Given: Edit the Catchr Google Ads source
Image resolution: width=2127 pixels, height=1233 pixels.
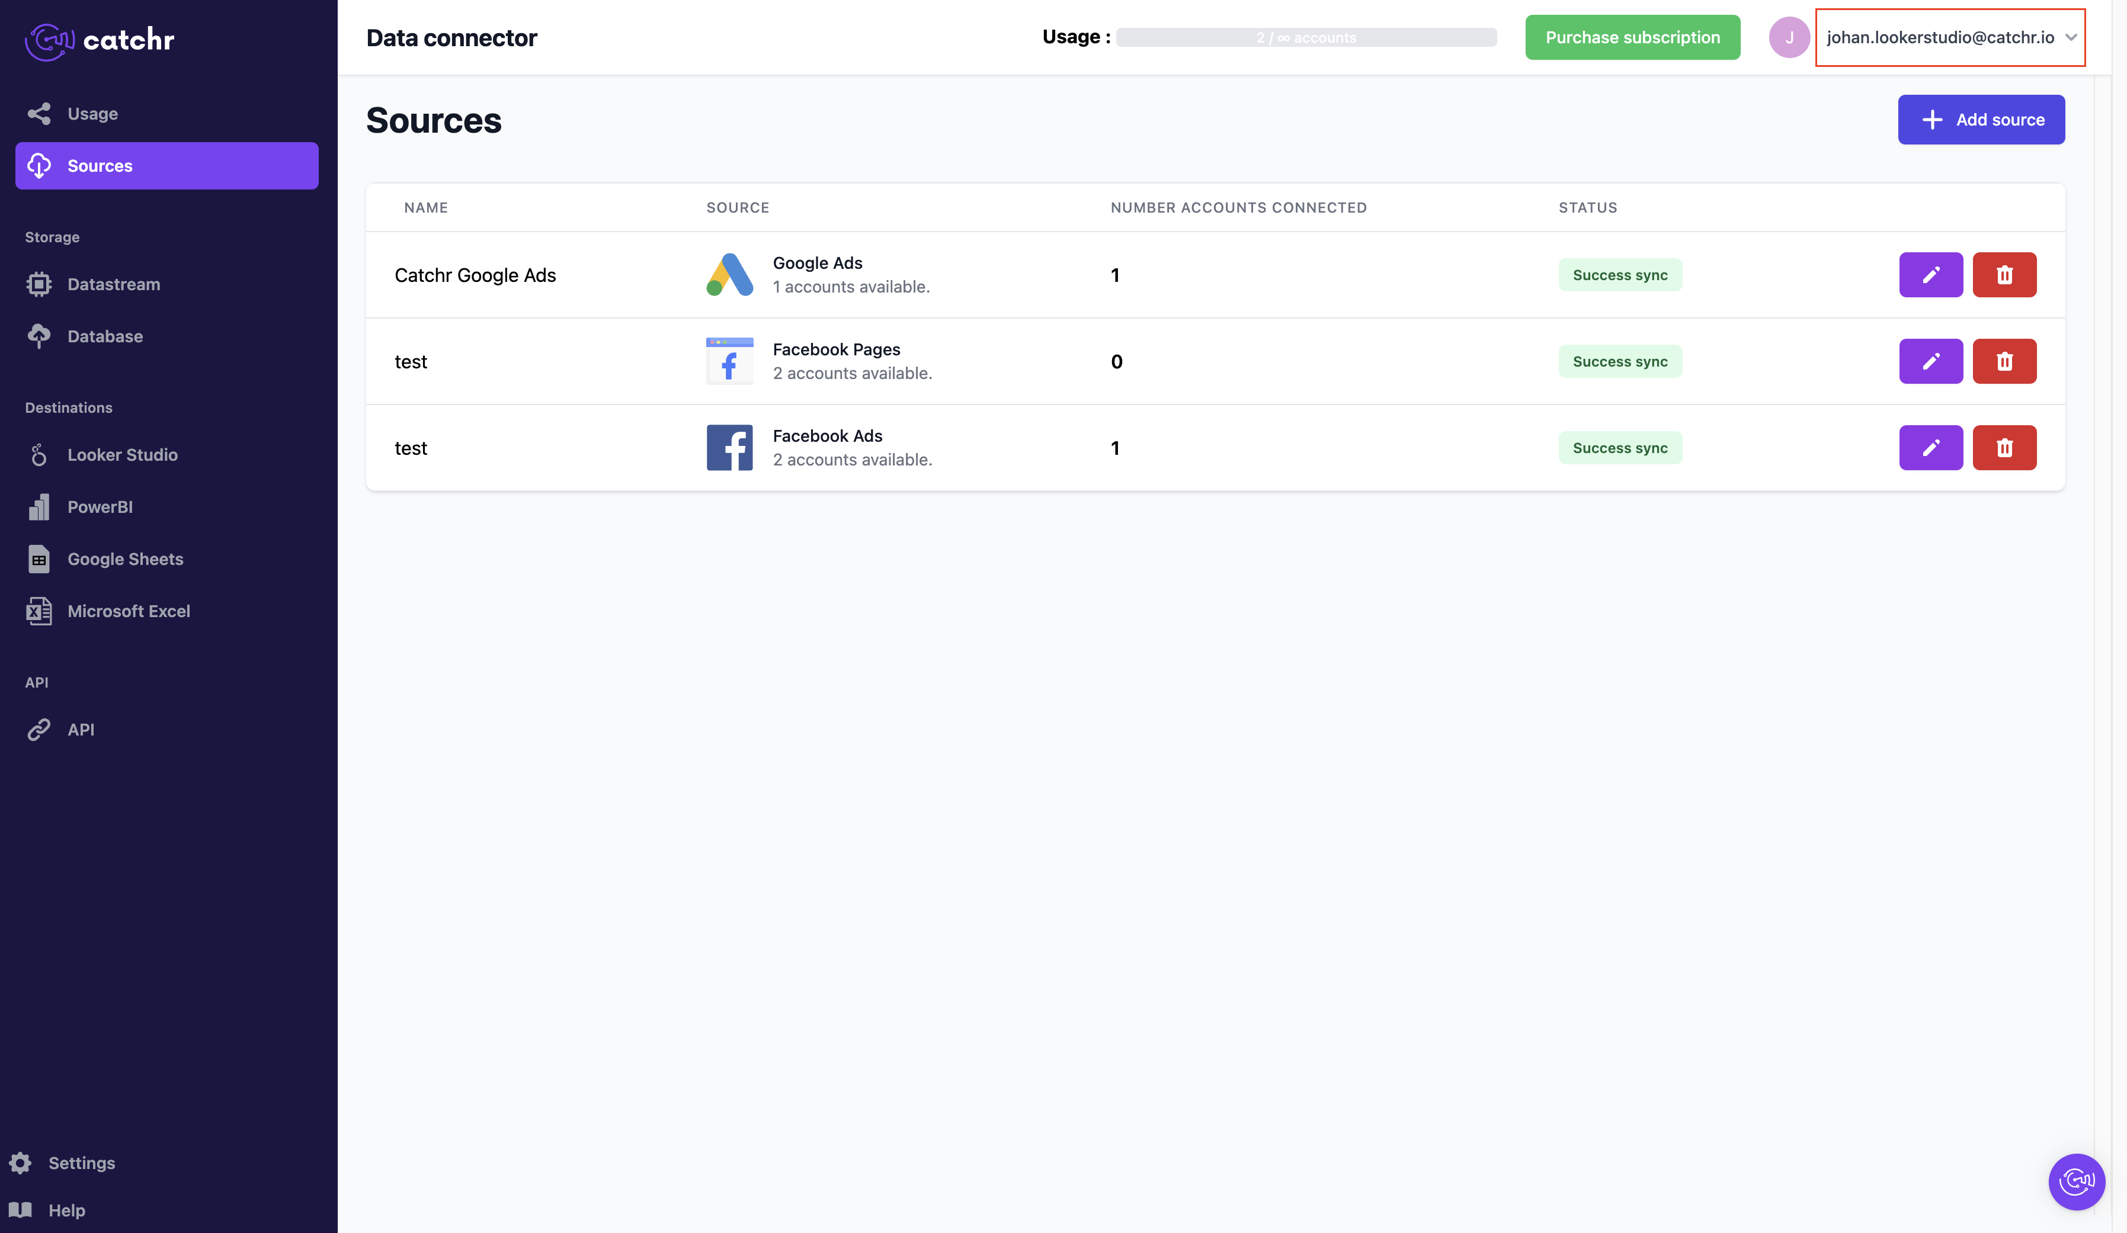Looking at the screenshot, I should pos(1930,274).
